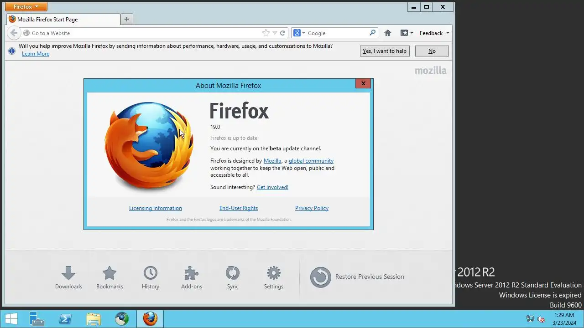The width and height of the screenshot is (584, 328).
Task: Bookmark this page with the star icon
Action: [266, 33]
